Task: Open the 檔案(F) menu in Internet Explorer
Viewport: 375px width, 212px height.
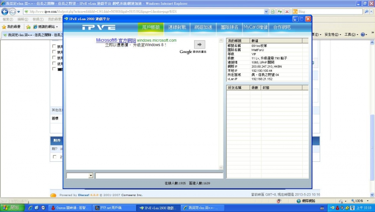Action: coord(8,19)
